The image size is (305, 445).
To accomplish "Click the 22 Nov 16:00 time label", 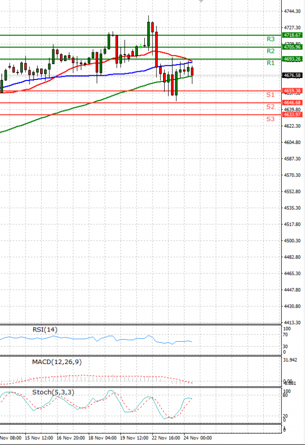I will coord(166,438).
